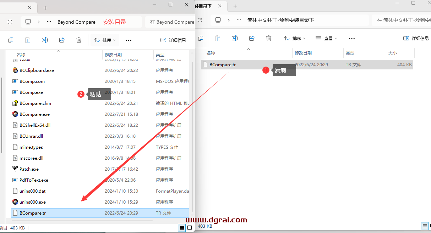Switch right window to details view icon
Image resolution: width=431 pixels, height=233 pixels.
coord(424,226)
